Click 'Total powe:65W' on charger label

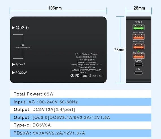coord(86,60)
